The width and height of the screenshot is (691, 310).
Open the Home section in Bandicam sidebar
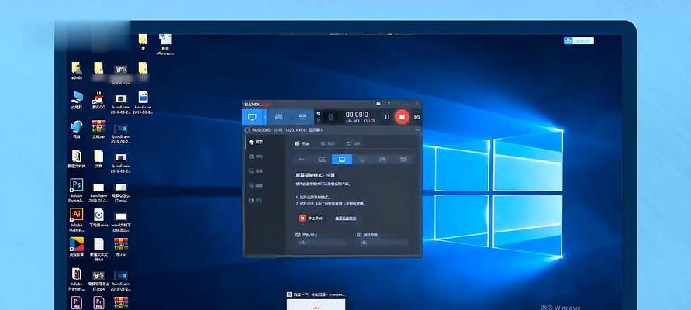coord(255,143)
